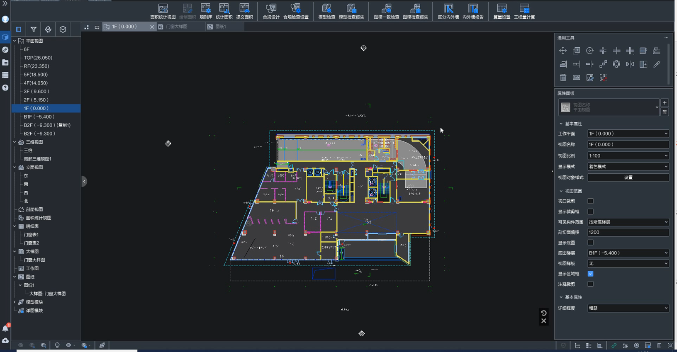Launch the 合规设计 tool
This screenshot has height=352, width=677.
(x=271, y=11)
